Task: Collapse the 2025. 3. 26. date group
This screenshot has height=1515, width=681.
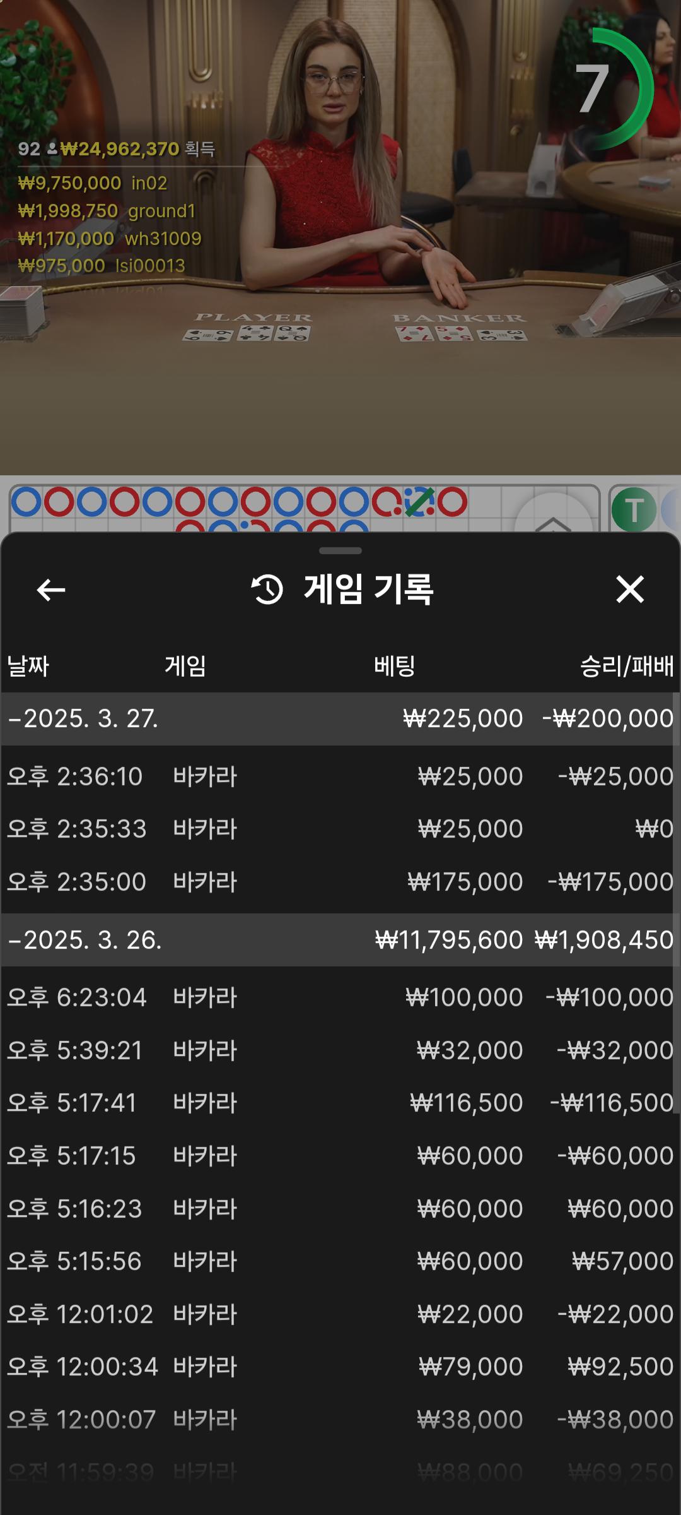Action: click(x=84, y=940)
